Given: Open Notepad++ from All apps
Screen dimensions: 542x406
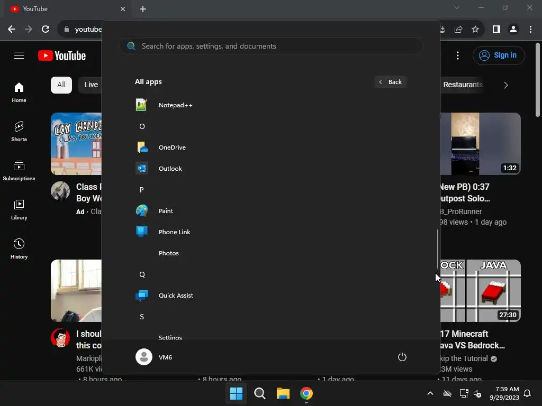Looking at the screenshot, I should pos(175,105).
